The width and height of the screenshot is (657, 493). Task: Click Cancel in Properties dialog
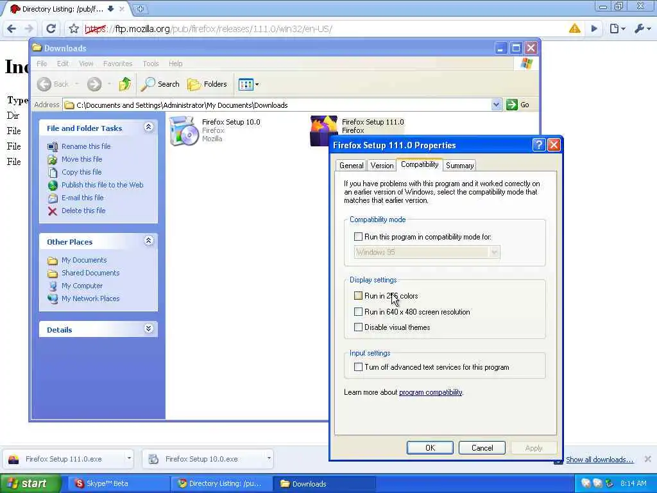pos(482,447)
